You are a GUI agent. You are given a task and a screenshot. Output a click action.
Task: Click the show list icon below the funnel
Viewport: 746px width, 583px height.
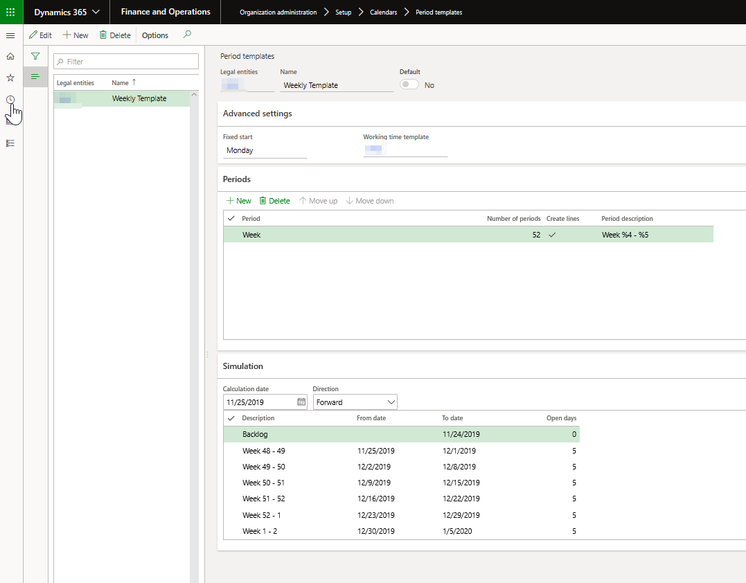point(35,77)
